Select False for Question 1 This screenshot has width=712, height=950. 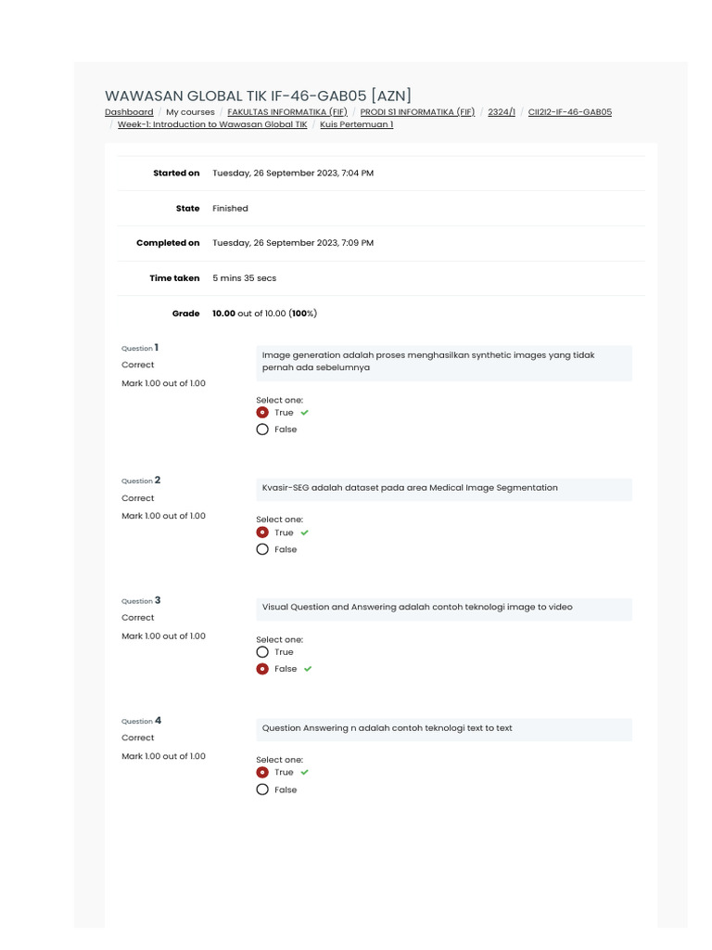[x=262, y=430]
